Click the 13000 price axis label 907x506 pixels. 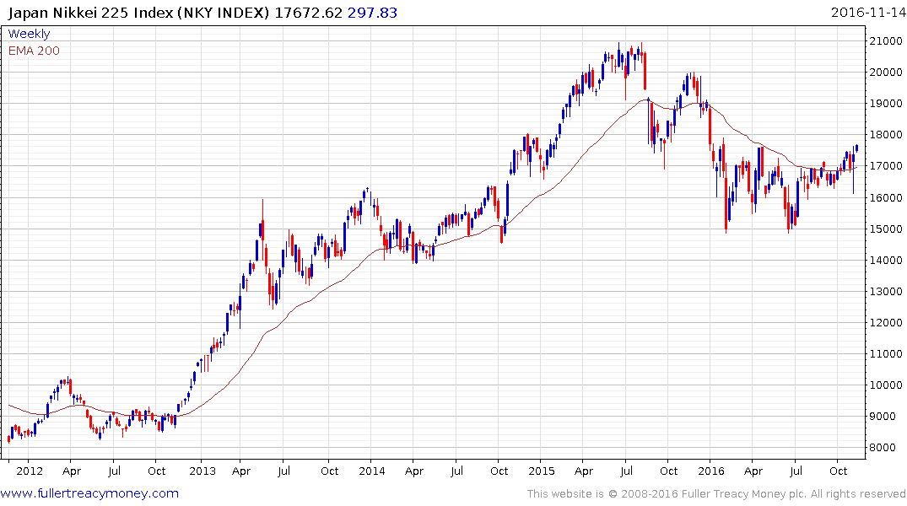point(886,292)
